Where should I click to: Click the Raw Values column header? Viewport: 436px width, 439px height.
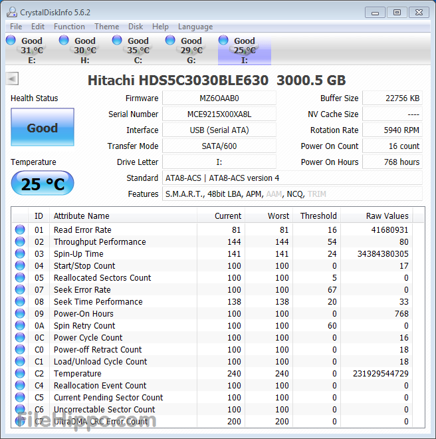376,216
